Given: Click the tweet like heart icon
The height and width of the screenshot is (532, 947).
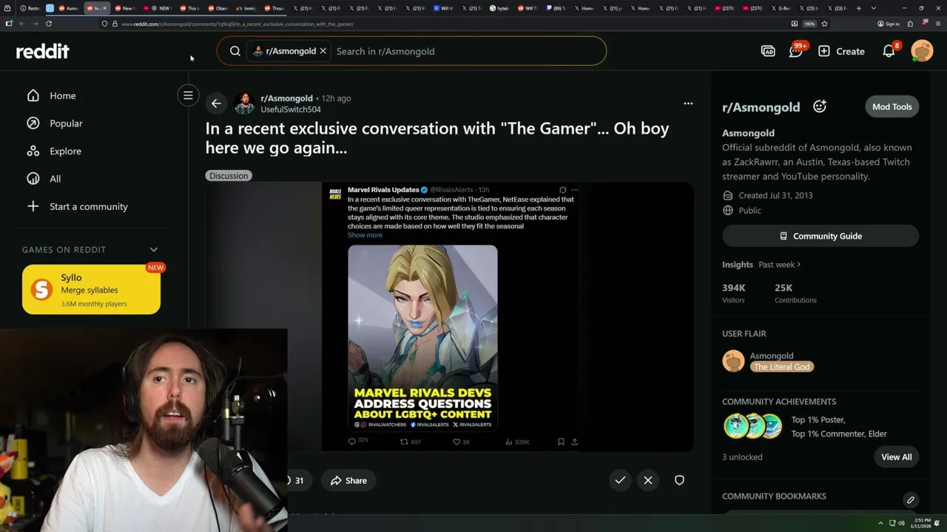Looking at the screenshot, I should 456,442.
